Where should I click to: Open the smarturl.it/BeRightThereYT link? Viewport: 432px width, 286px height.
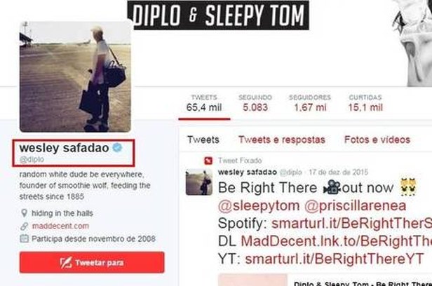[334, 259]
